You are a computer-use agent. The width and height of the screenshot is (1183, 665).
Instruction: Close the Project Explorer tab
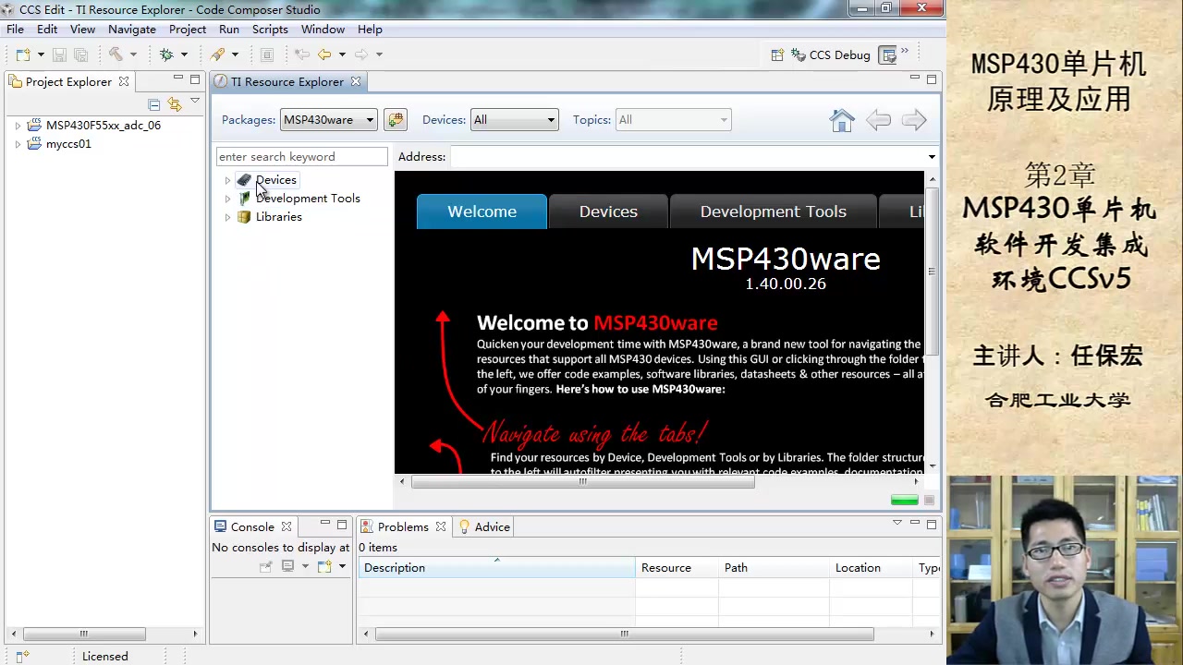(124, 81)
